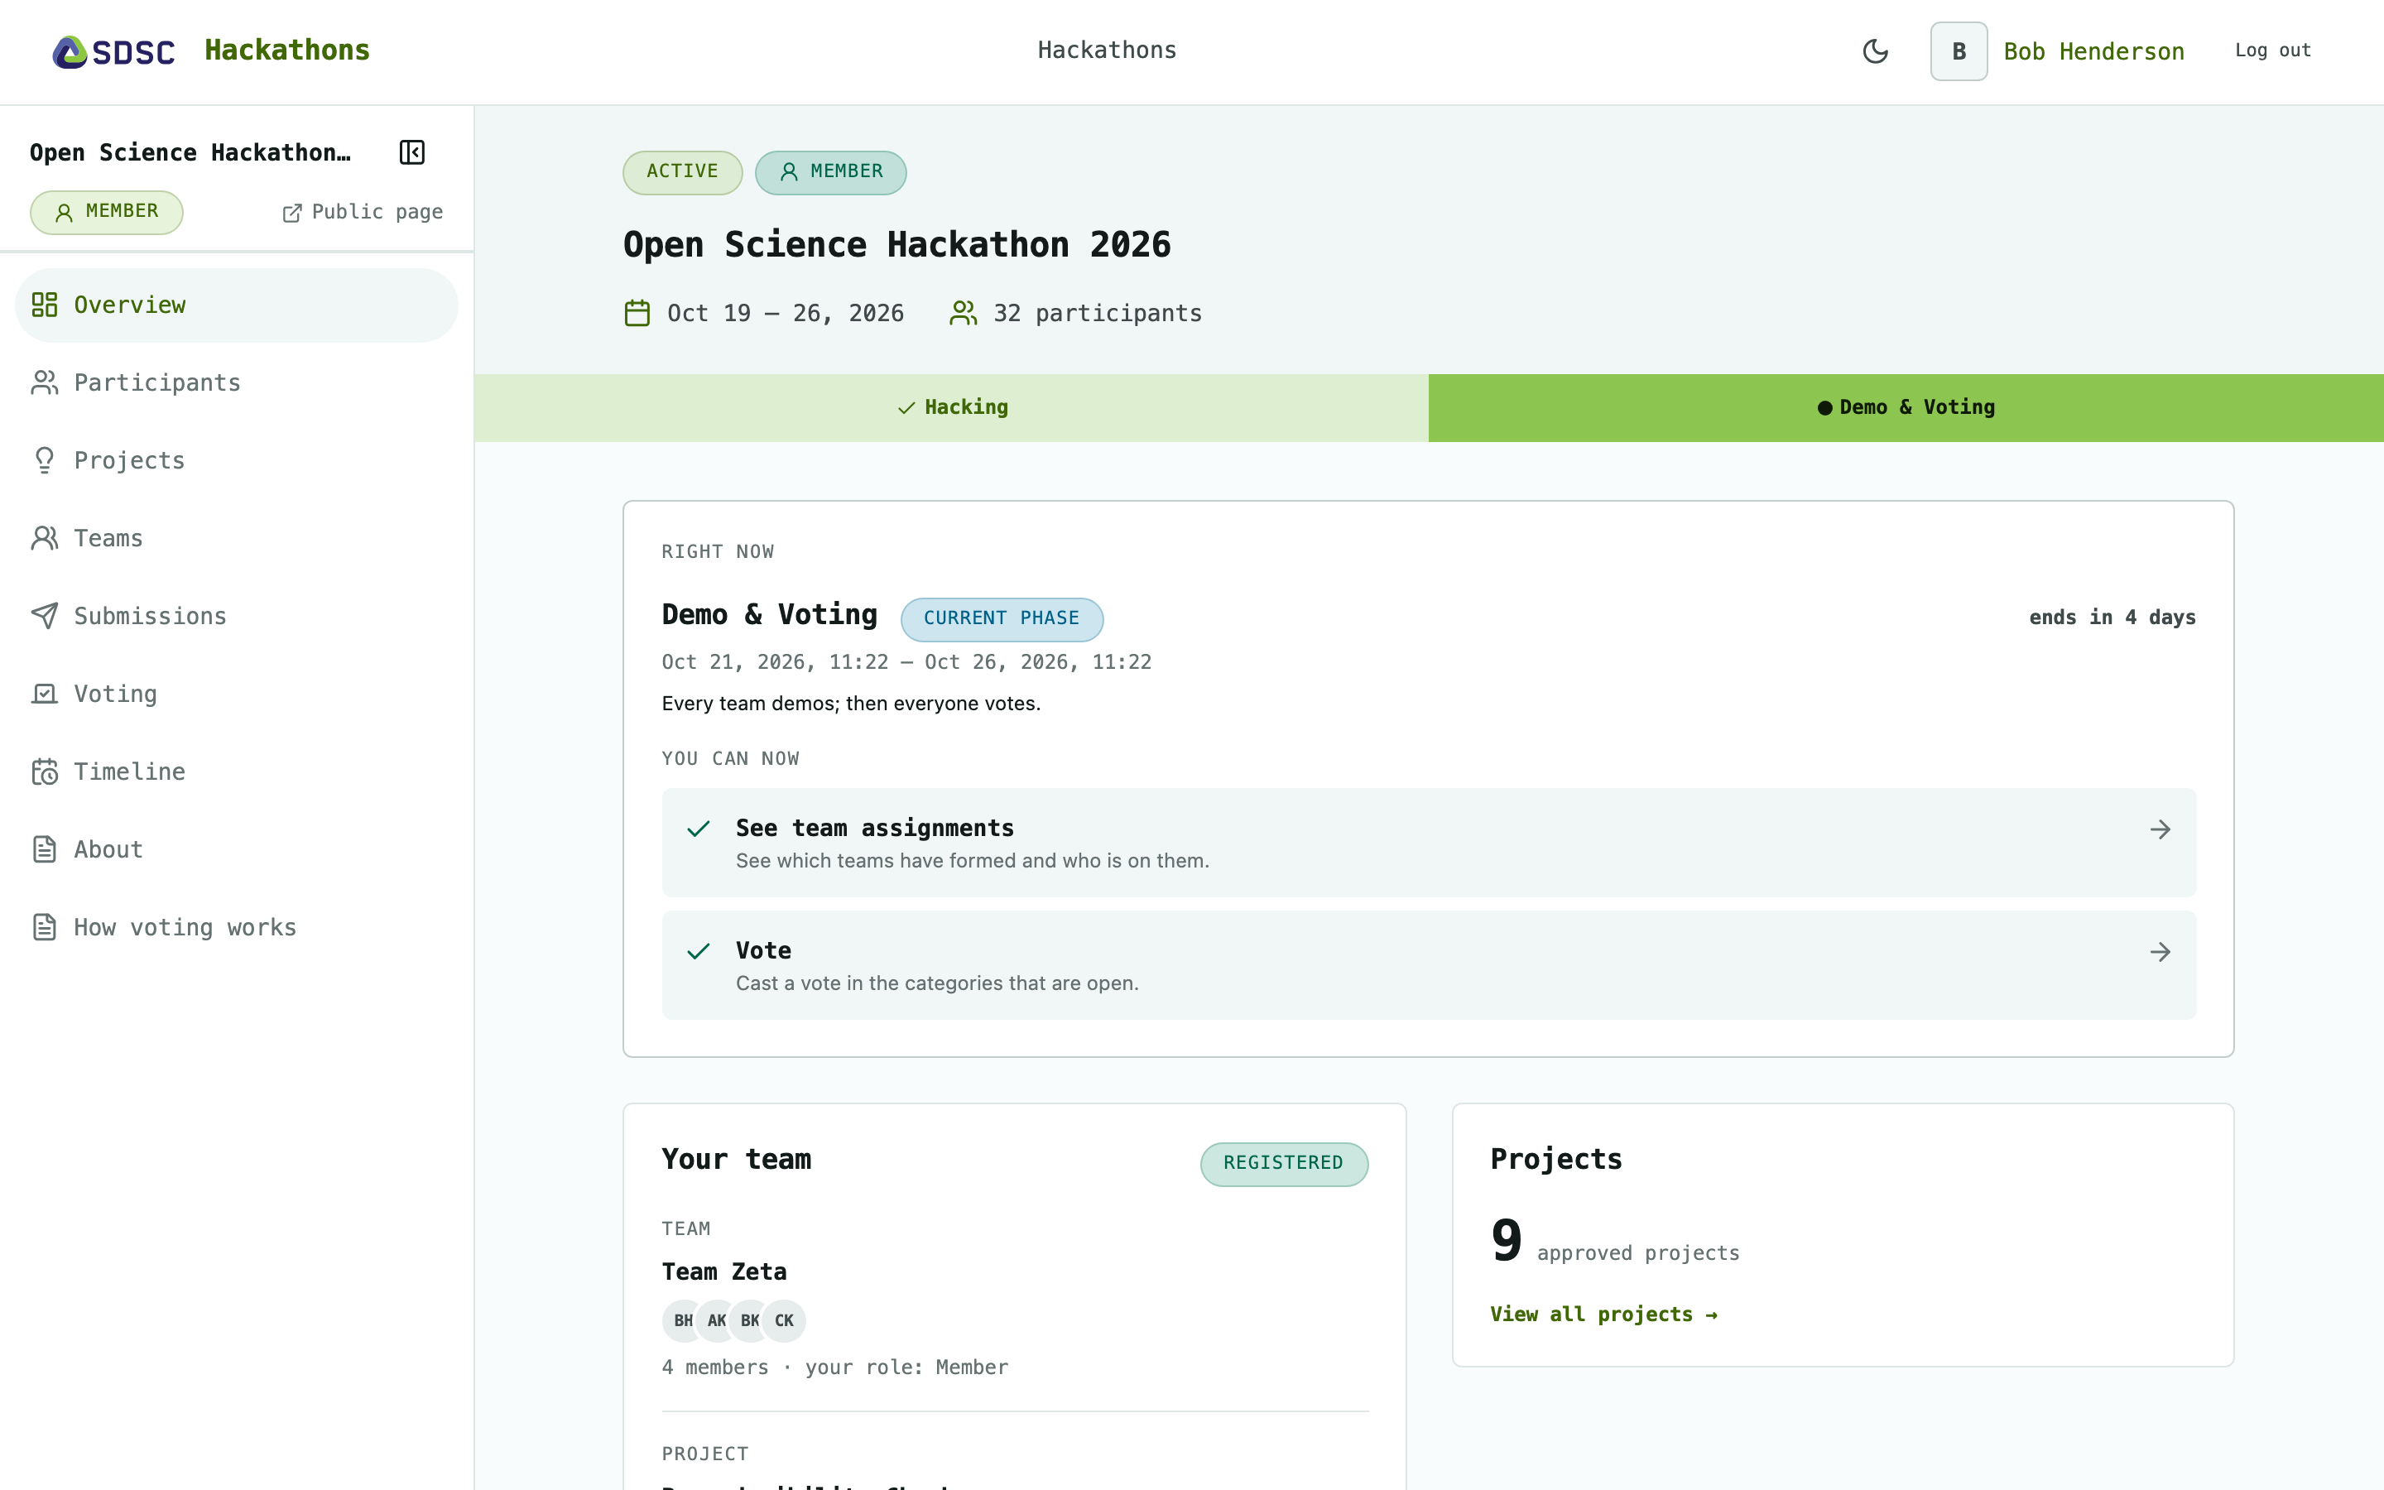Go to Participants in the sidebar
Viewport: 2384px width, 1490px height.
tap(237, 383)
